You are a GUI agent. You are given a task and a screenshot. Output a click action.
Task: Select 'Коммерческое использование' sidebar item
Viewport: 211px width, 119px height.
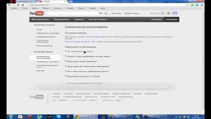(45, 57)
